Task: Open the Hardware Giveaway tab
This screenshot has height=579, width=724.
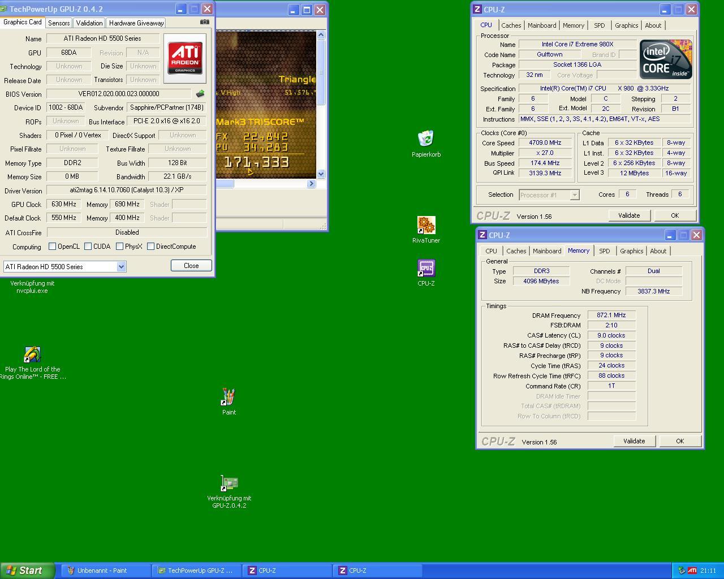Action: 136,23
